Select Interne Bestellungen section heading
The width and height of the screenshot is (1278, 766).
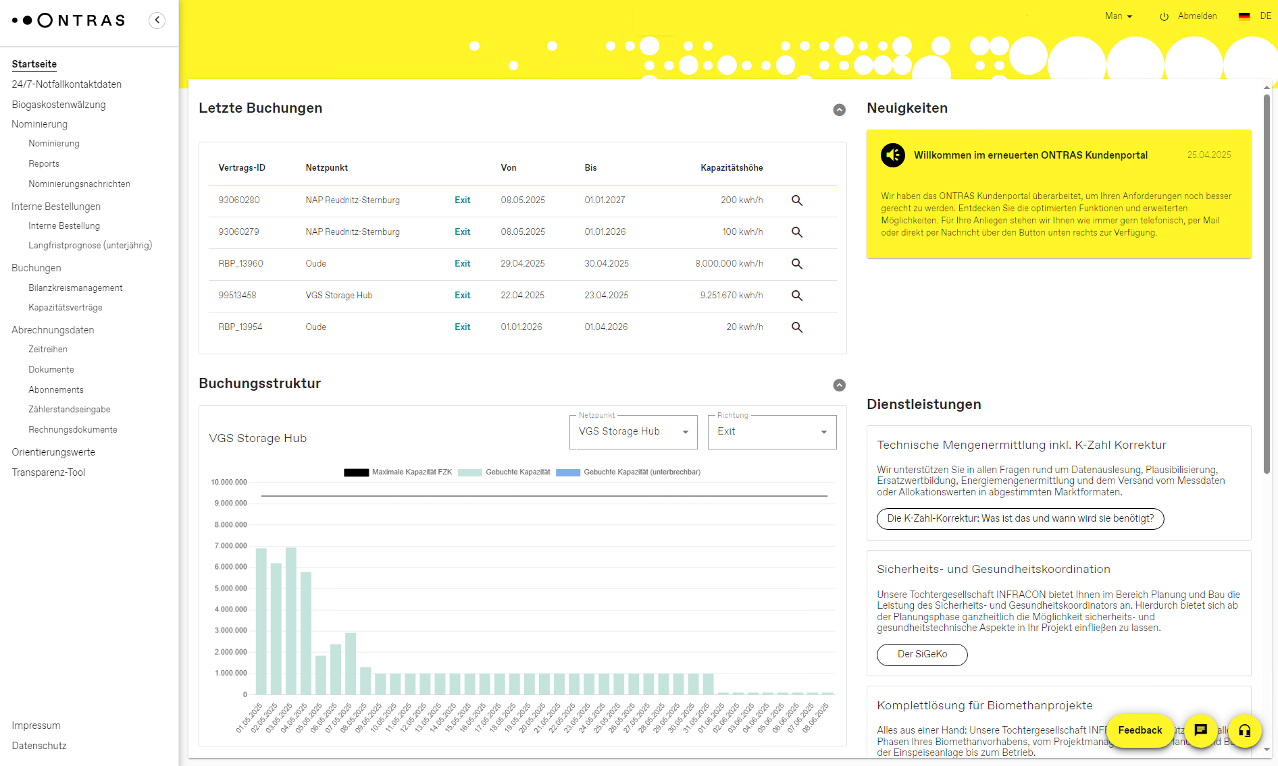pyautogui.click(x=56, y=207)
